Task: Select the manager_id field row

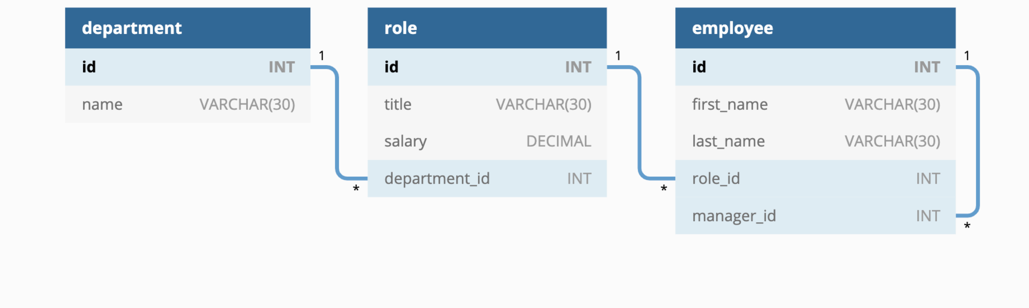Action: pos(815,215)
